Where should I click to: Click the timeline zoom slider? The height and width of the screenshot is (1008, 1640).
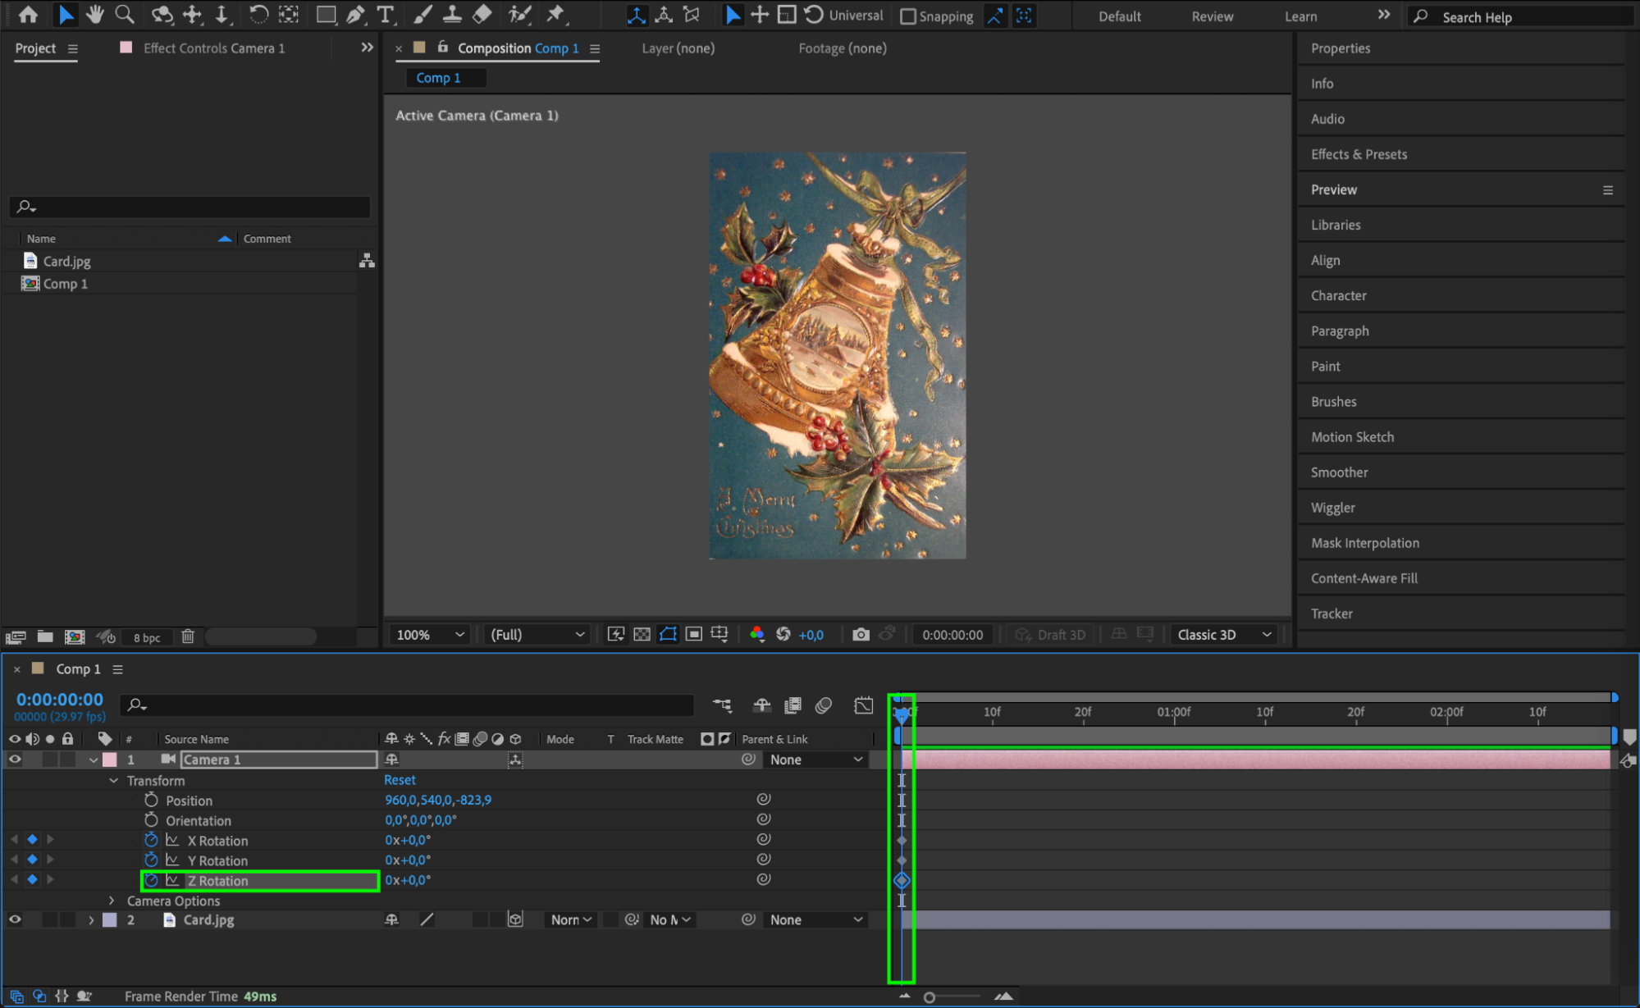tap(930, 997)
